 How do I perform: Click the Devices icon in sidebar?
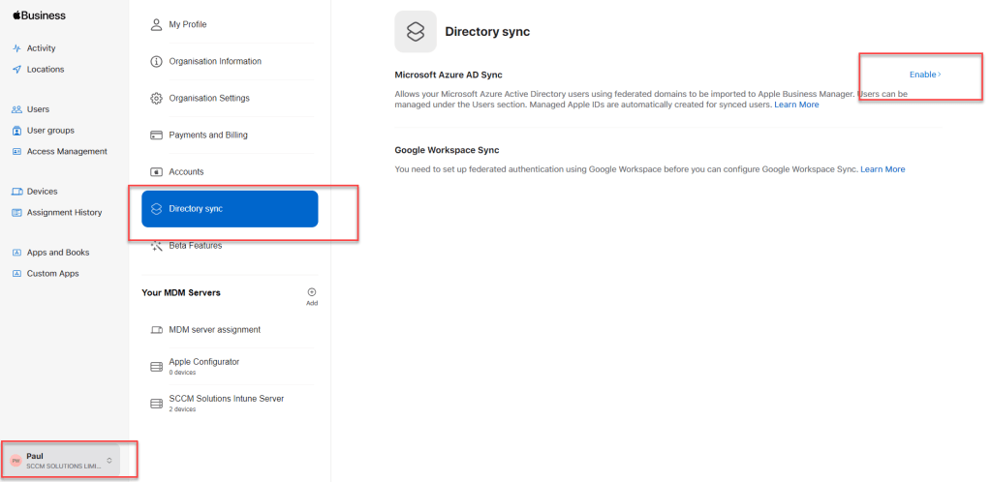pyautogui.click(x=16, y=192)
